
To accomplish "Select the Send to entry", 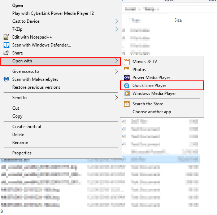I will 61,98.
